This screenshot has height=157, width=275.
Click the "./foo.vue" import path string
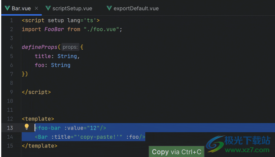click(101, 29)
